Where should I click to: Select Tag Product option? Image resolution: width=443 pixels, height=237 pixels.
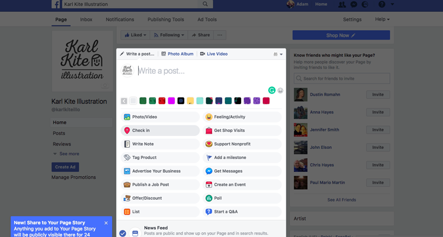pos(160,158)
